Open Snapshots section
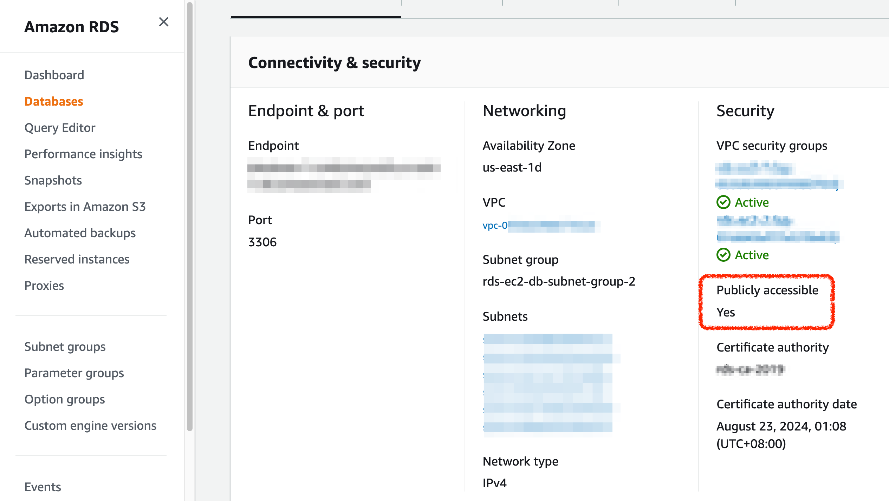Image resolution: width=889 pixels, height=501 pixels. pos(52,180)
